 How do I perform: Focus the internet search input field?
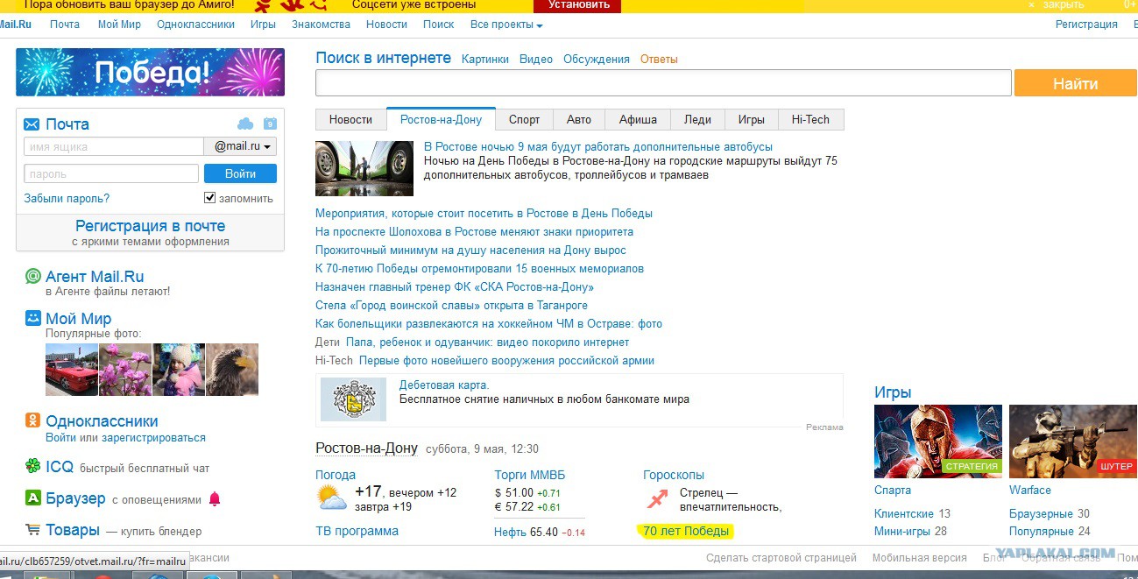point(664,83)
